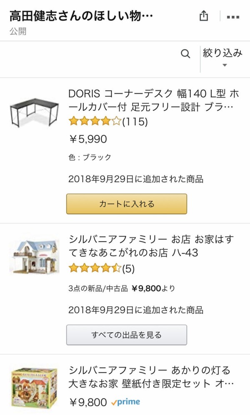Click the 公開 visibility label
This screenshot has height=415, width=250.
coord(18,32)
